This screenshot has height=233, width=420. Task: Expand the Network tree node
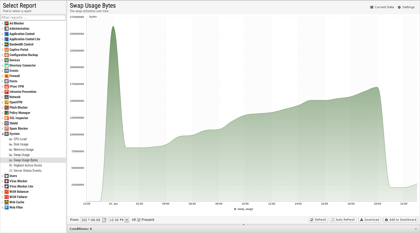click(x=3, y=97)
